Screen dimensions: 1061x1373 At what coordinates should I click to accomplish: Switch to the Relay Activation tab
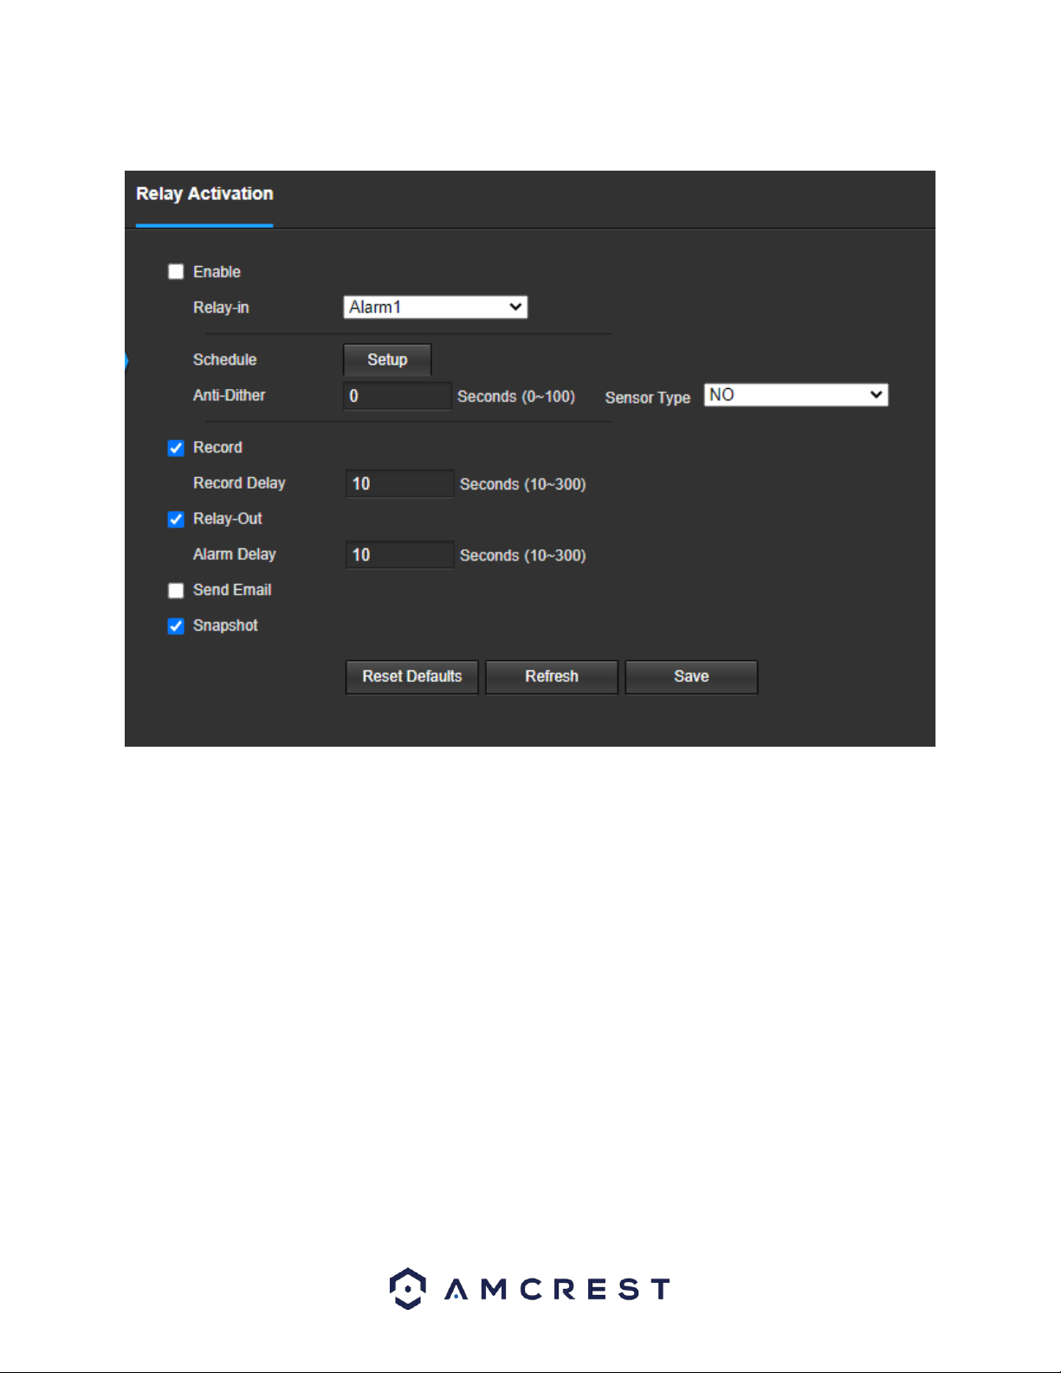[x=204, y=194]
